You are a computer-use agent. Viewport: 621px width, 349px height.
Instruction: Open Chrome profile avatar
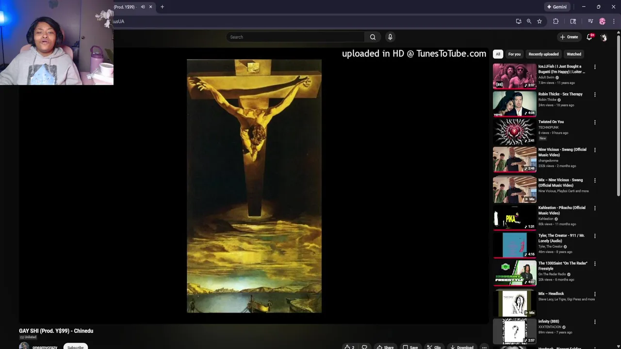(x=603, y=21)
